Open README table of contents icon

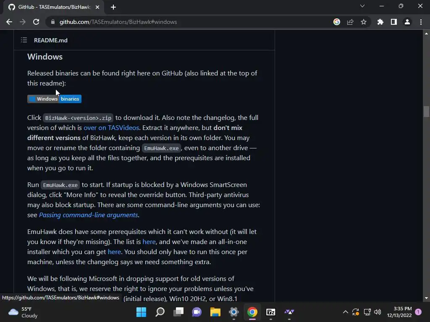tap(24, 40)
